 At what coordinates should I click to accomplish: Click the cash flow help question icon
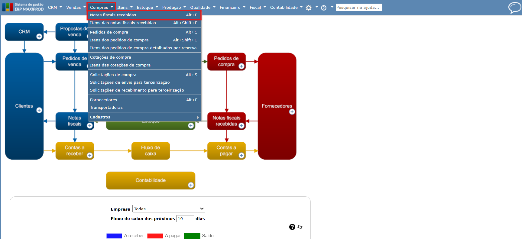292,227
